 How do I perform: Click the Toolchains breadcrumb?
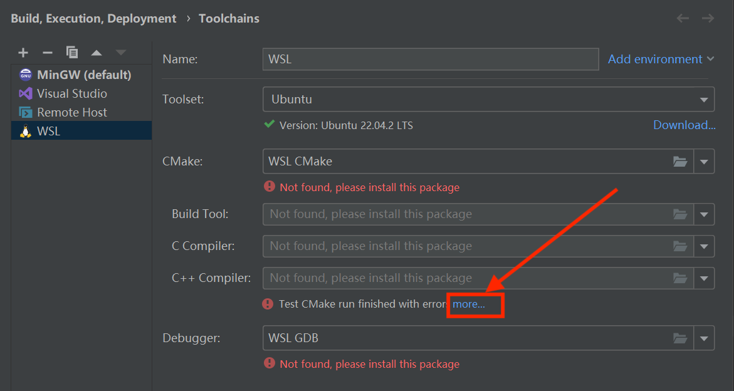(x=228, y=18)
